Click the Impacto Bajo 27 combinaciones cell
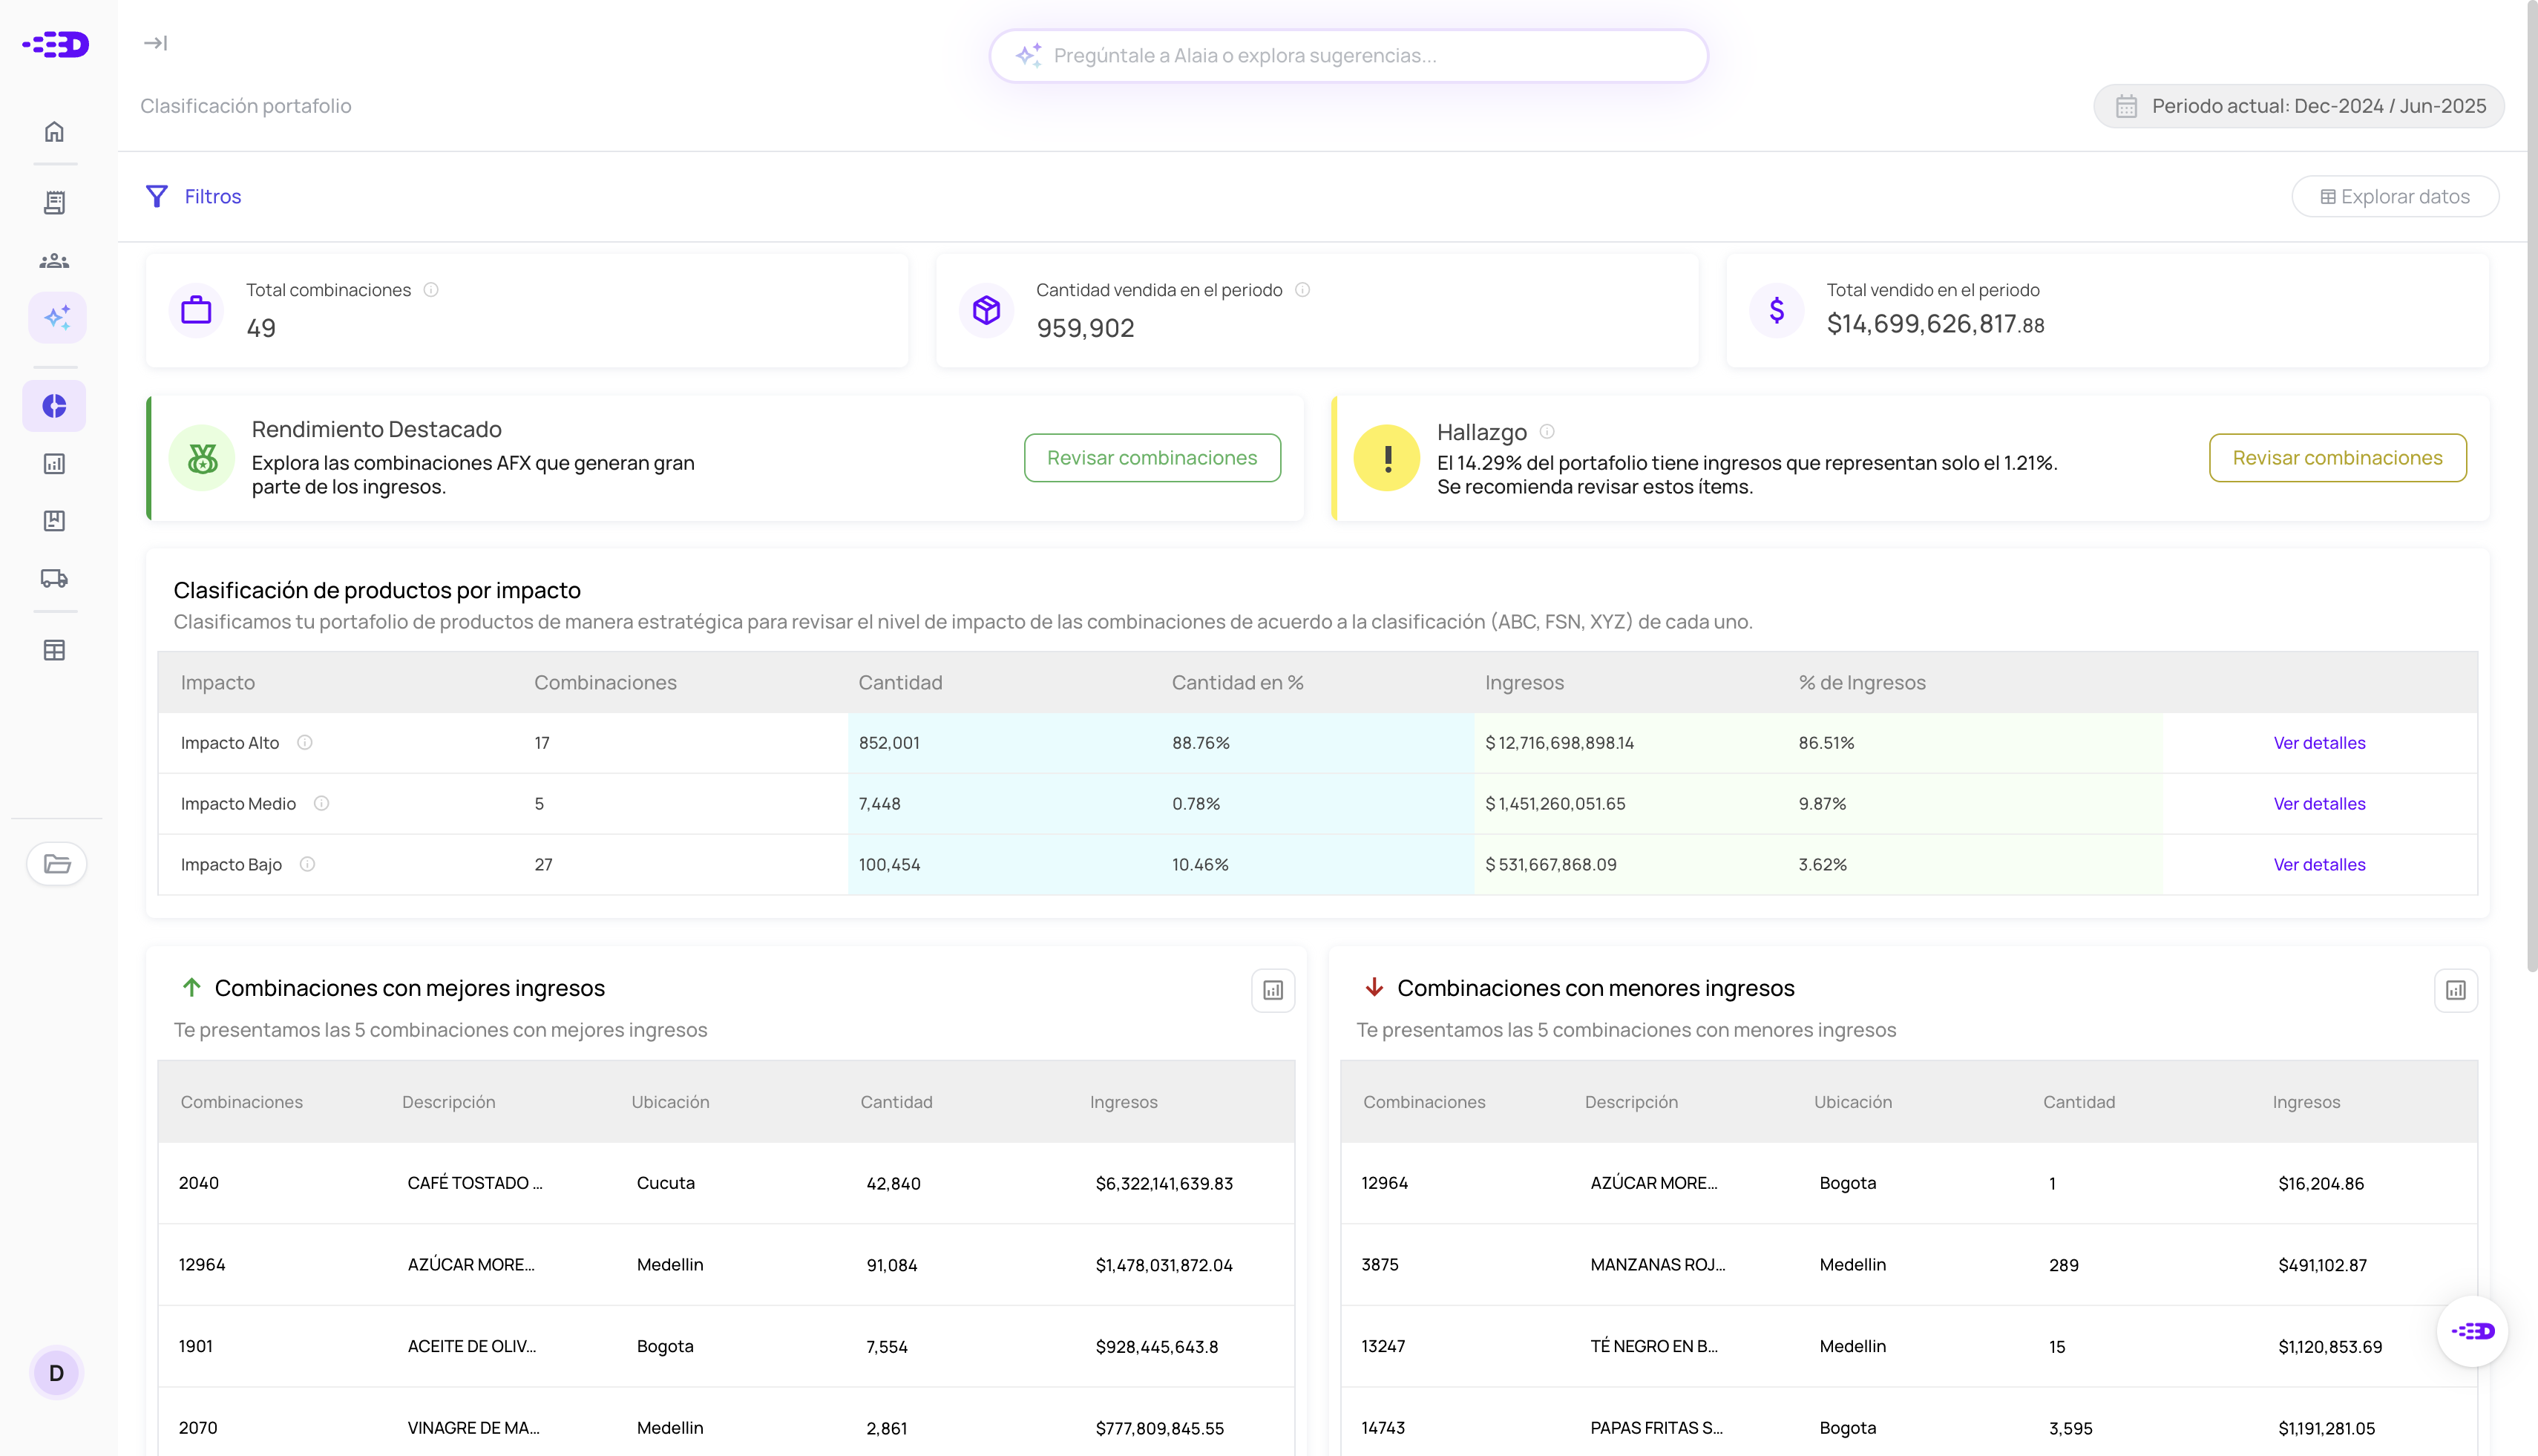Image resolution: width=2538 pixels, height=1456 pixels. (x=543, y=864)
